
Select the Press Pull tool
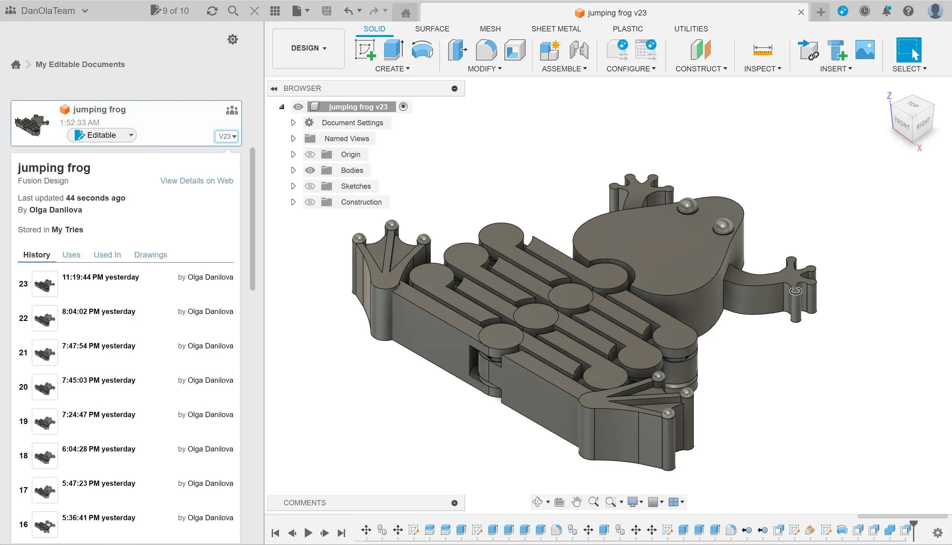(x=457, y=50)
